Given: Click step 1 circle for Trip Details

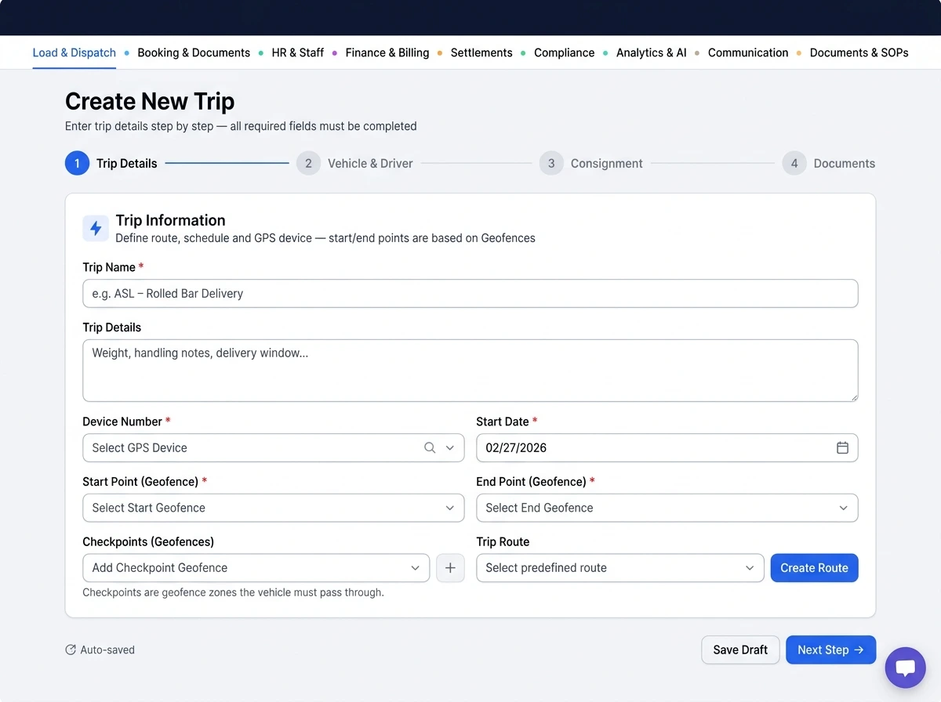Looking at the screenshot, I should [x=77, y=163].
